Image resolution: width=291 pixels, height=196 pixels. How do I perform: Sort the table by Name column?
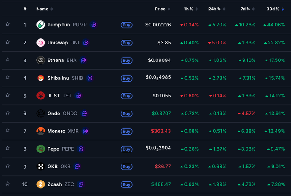pos(45,9)
